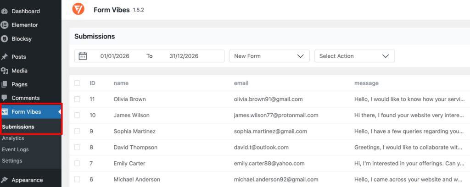
Task: Click email olivia.brown91@gmail.com
Action: click(x=268, y=99)
